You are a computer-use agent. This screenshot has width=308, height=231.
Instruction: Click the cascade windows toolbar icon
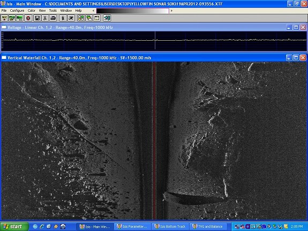pyautogui.click(x=89, y=18)
